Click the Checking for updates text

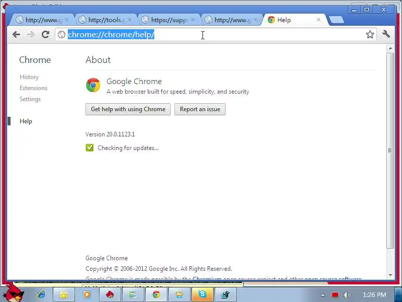point(128,148)
